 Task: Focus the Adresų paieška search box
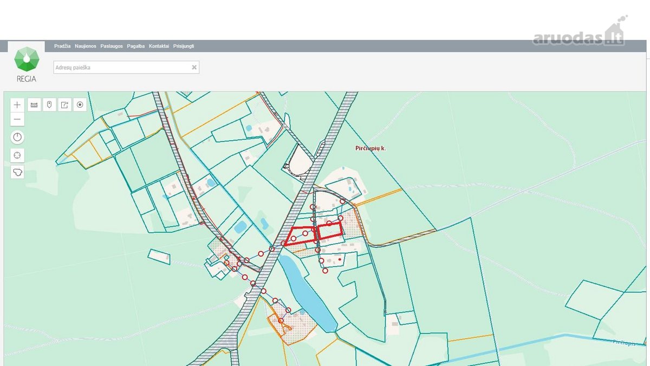[126, 68]
